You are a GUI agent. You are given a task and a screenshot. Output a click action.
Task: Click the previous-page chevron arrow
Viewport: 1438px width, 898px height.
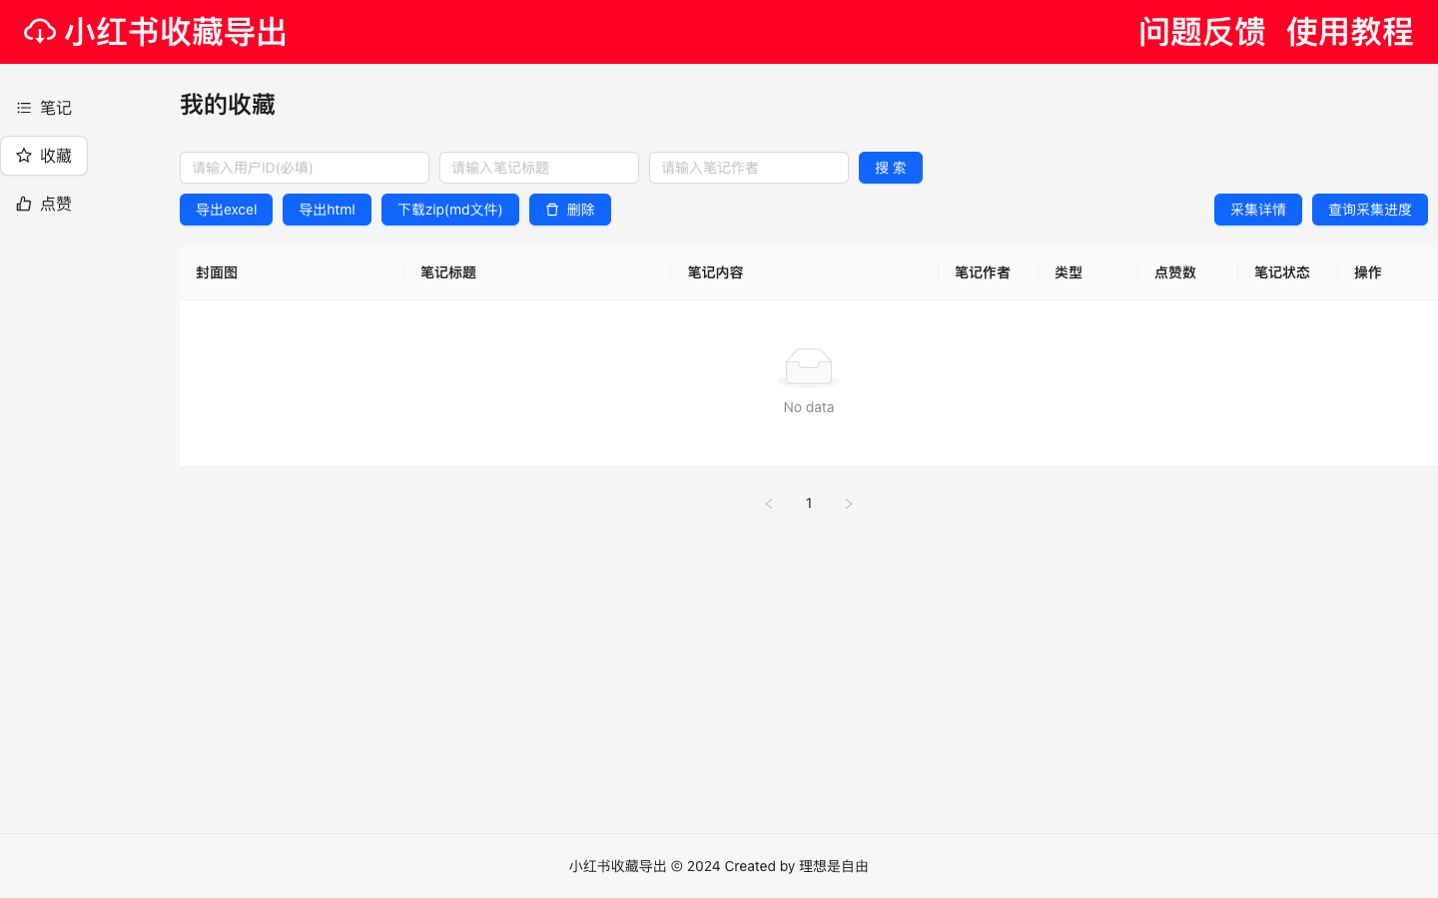click(x=769, y=504)
